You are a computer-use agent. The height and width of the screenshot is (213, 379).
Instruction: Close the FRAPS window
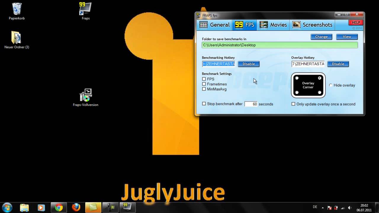click(357, 14)
